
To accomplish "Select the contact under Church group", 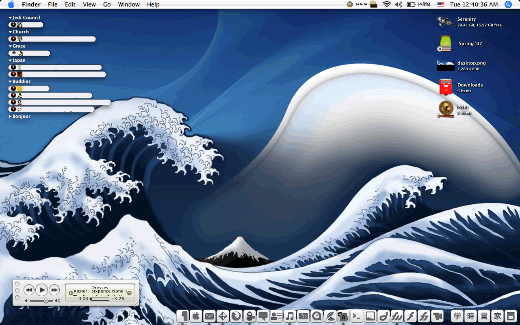I will point(52,39).
